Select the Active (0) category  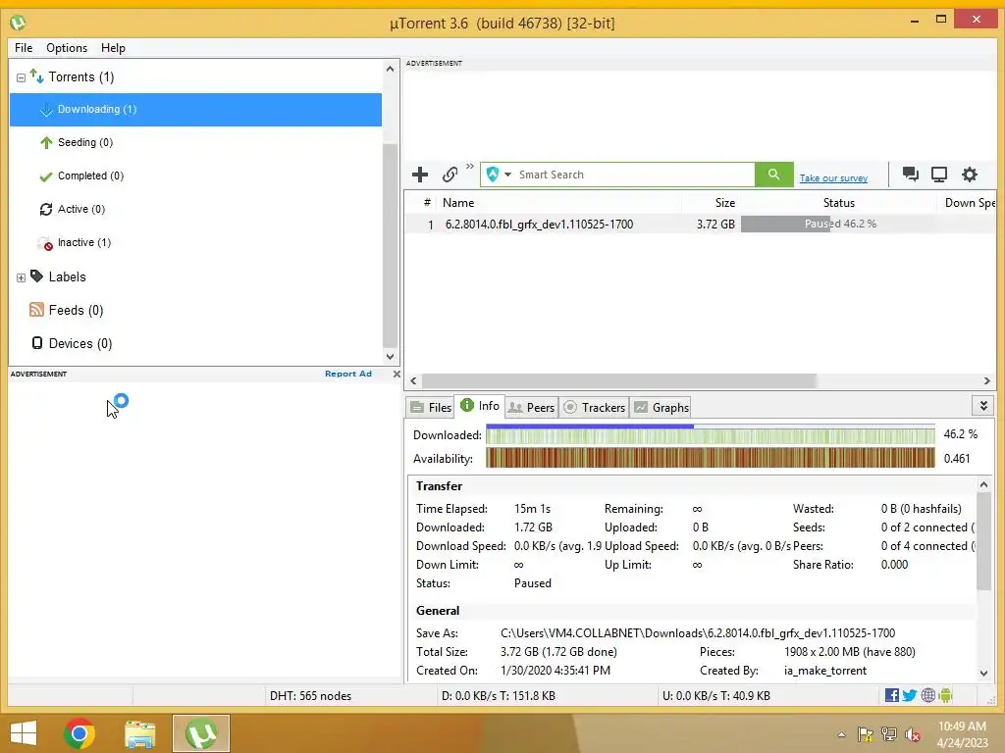click(x=195, y=209)
